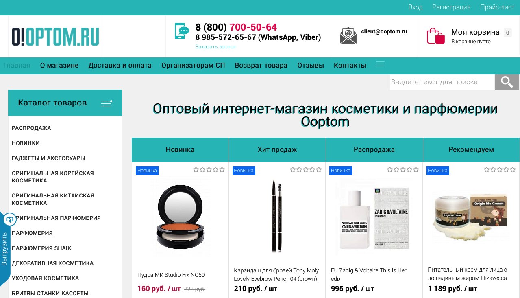
Task: Click the magnifier search button
Action: (x=507, y=82)
